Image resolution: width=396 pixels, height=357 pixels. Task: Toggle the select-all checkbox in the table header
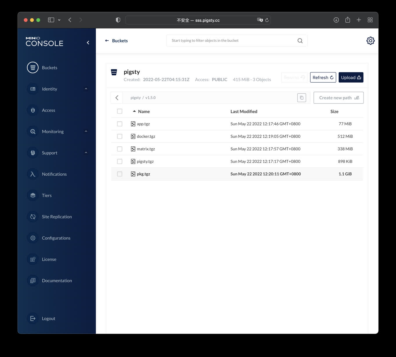(x=119, y=111)
